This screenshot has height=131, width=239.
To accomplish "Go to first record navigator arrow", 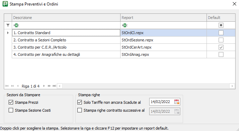I will pyautogui.click(x=7, y=86).
